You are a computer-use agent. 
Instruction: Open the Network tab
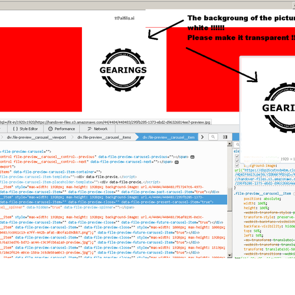97,129
